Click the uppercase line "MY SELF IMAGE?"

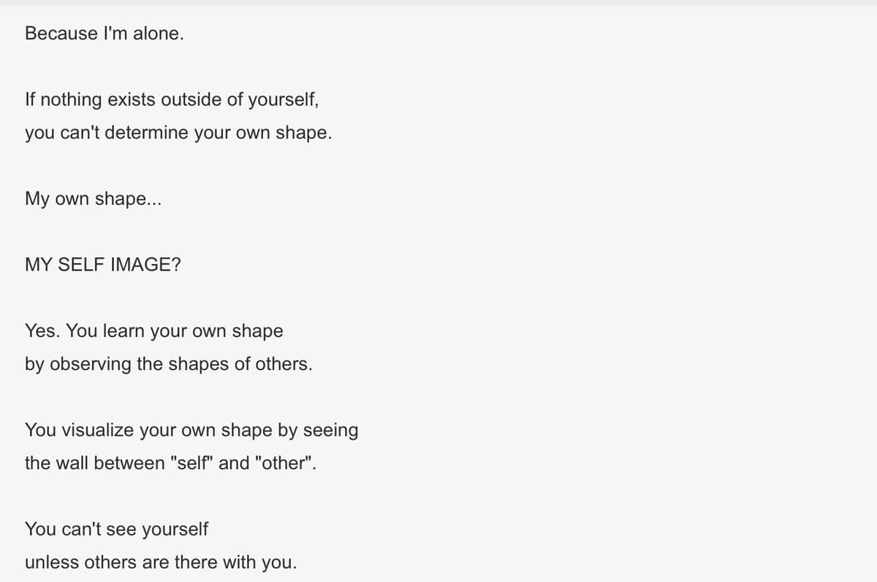(x=103, y=265)
